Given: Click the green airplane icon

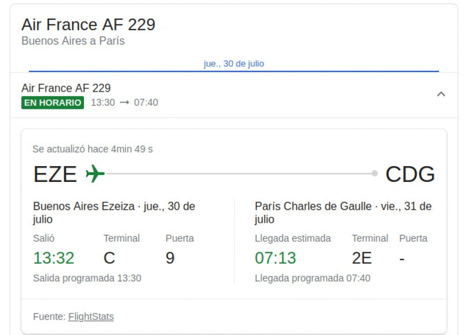Looking at the screenshot, I should click(x=95, y=174).
